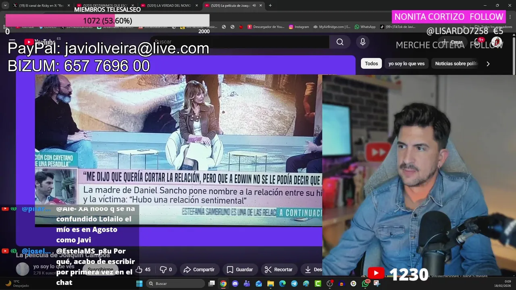Open Microsoft Teams from taskbar
Viewport: 516px width, 290px height.
[x=247, y=284]
